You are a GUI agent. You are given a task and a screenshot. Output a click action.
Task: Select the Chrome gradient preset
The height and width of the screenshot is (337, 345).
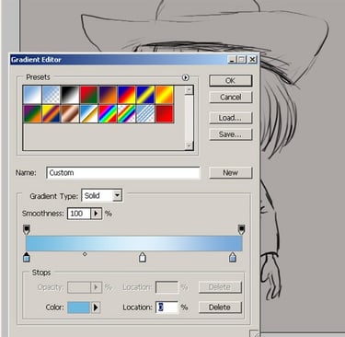tap(89, 114)
